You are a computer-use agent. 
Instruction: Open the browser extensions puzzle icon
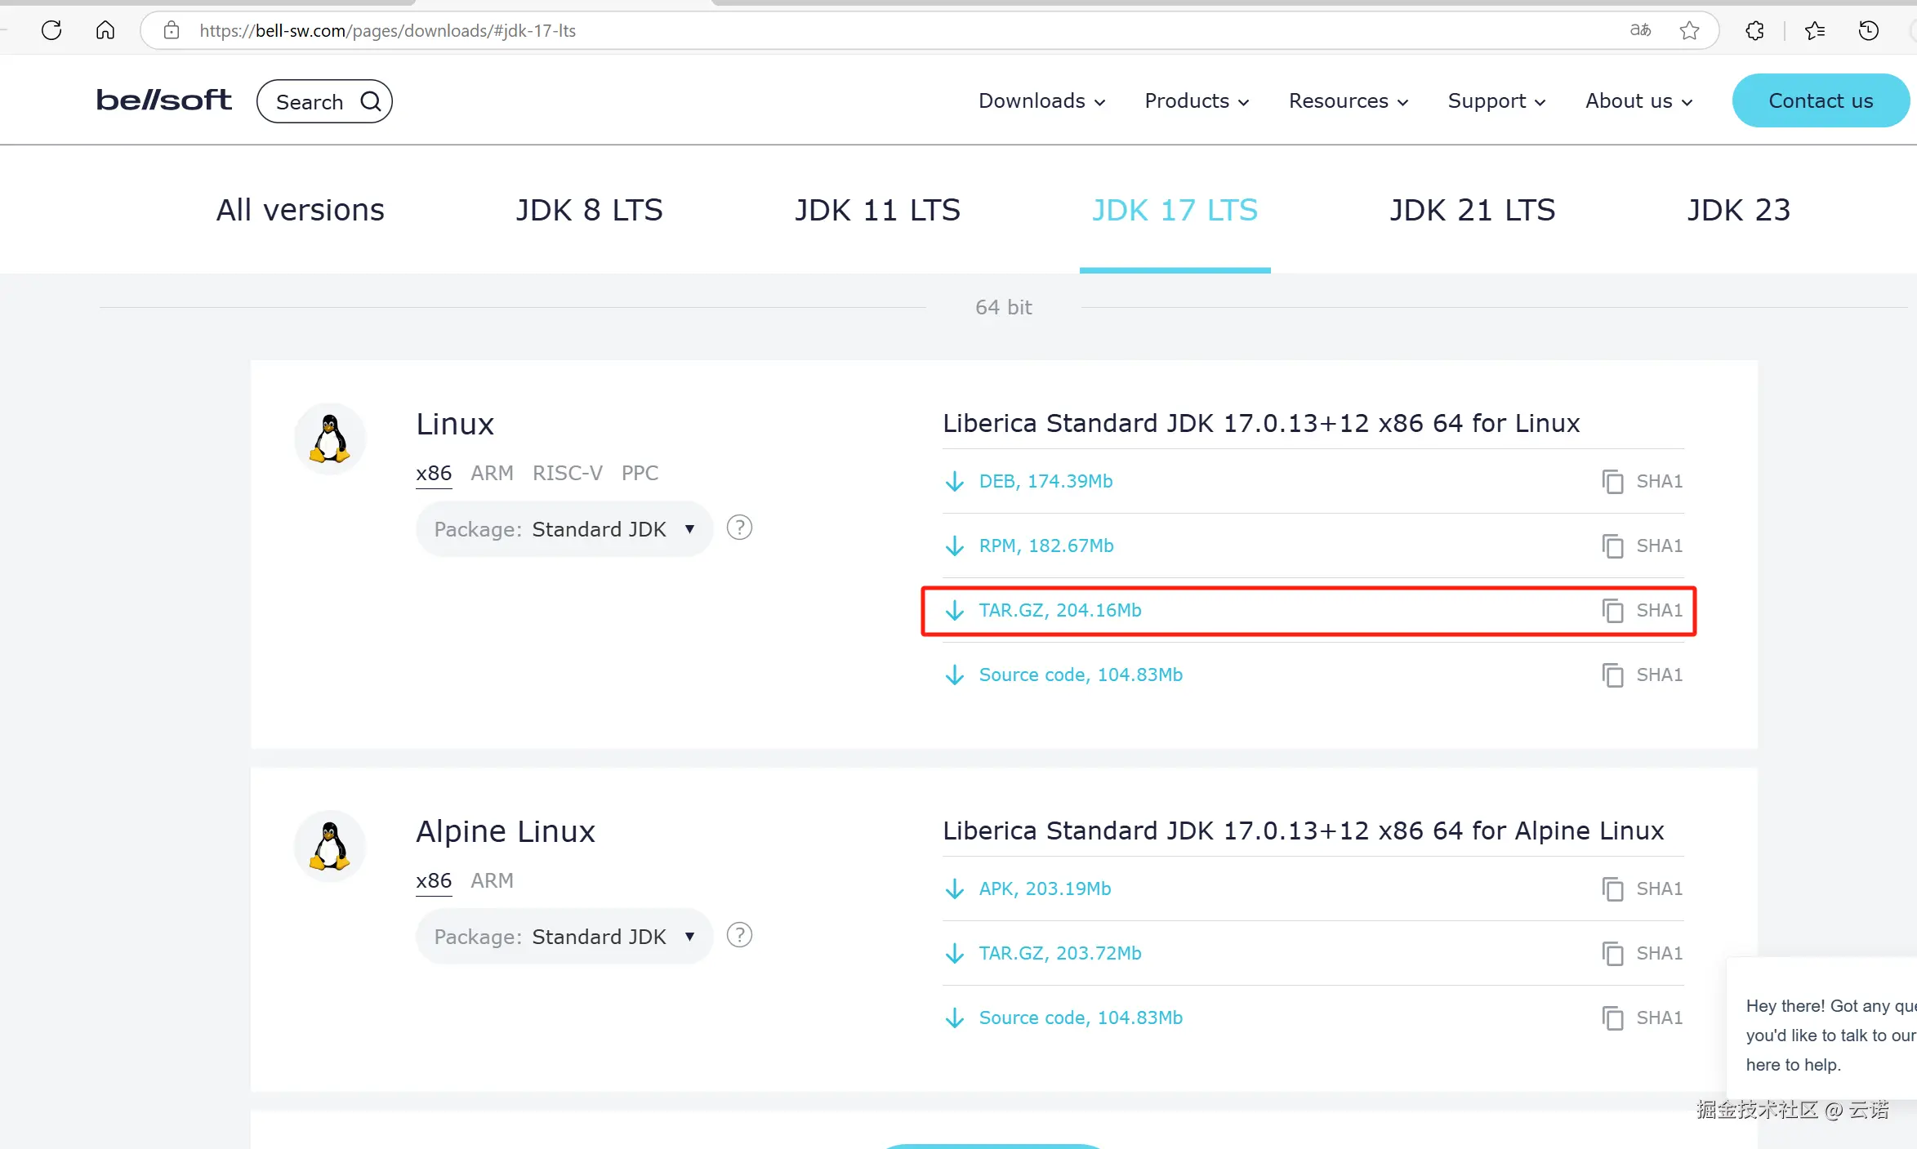[1754, 31]
